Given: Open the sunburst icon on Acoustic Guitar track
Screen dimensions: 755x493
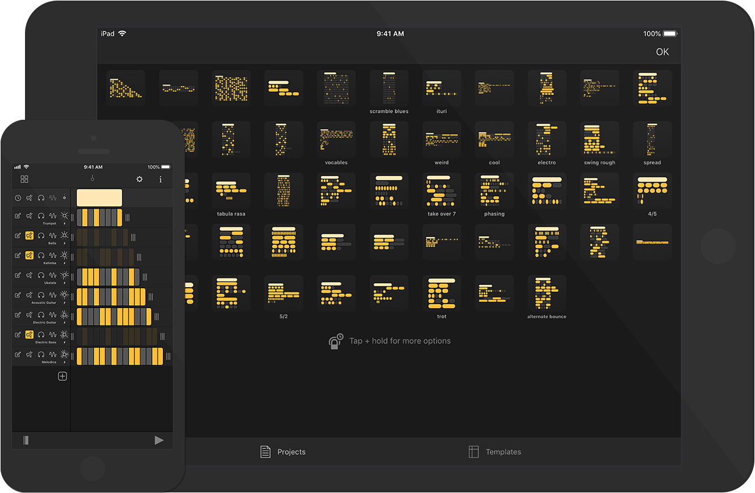Looking at the screenshot, I should pos(64,295).
